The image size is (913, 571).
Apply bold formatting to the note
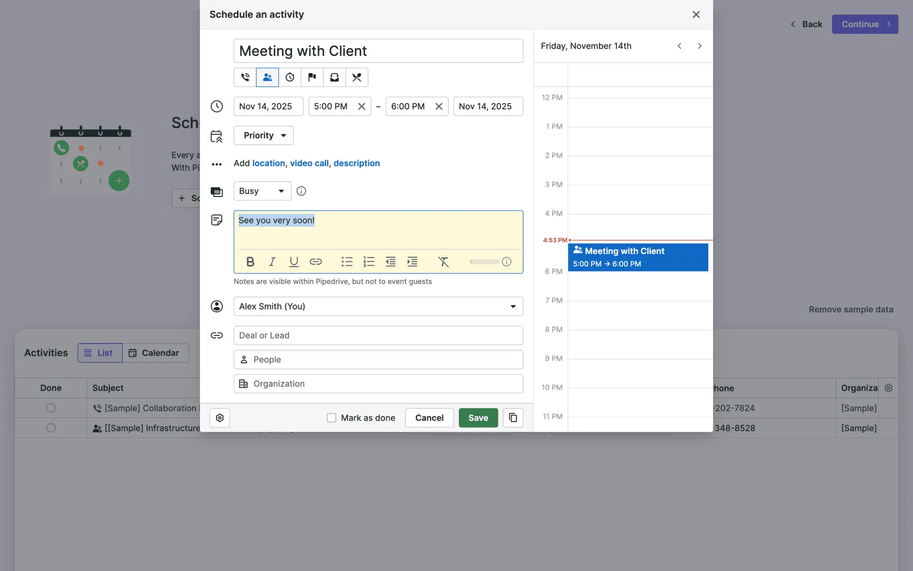coord(250,262)
